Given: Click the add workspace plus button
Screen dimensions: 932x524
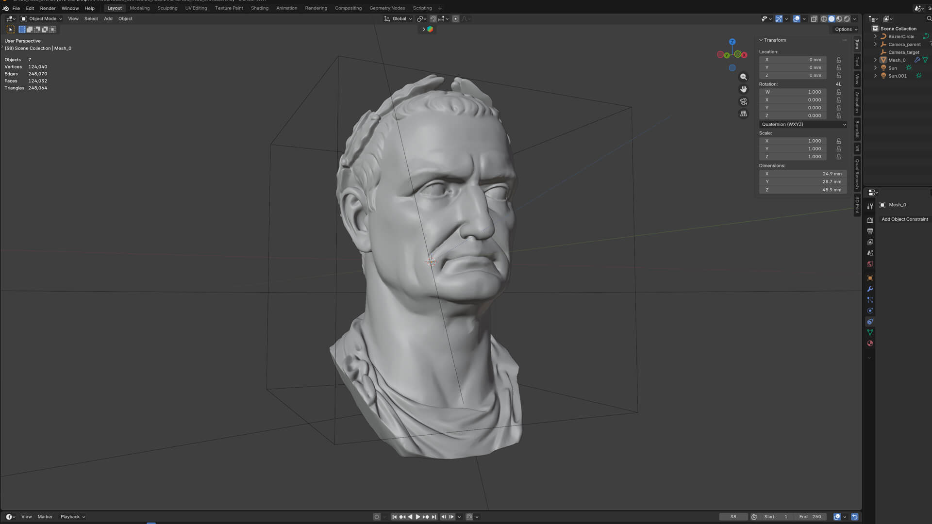Looking at the screenshot, I should pyautogui.click(x=440, y=8).
